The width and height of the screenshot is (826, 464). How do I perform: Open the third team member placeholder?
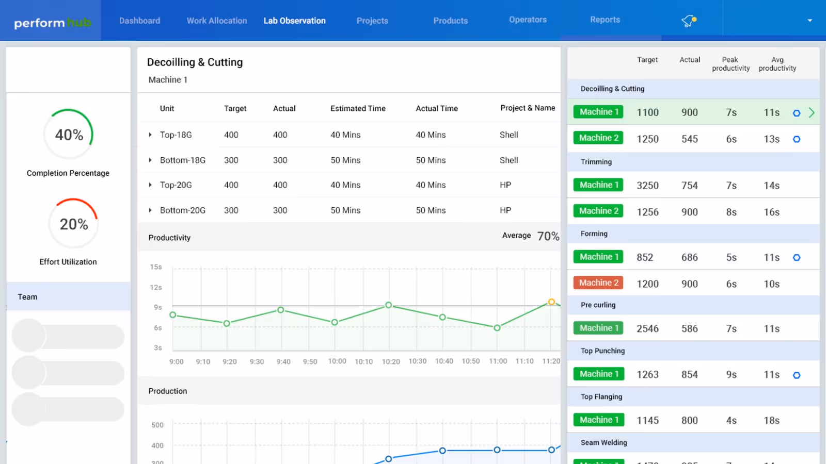[68, 409]
